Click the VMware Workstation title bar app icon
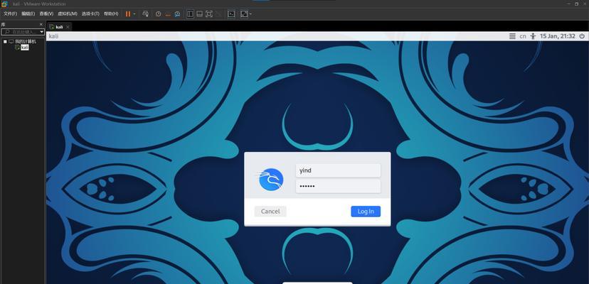 click(4, 4)
